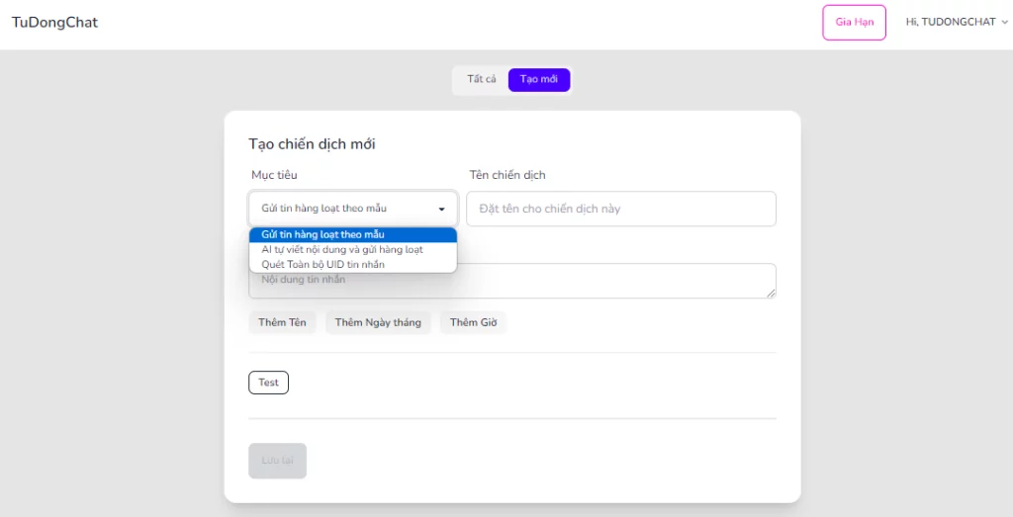1013x517 pixels.
Task: Switch to the Tạo mới tab
Action: 539,79
